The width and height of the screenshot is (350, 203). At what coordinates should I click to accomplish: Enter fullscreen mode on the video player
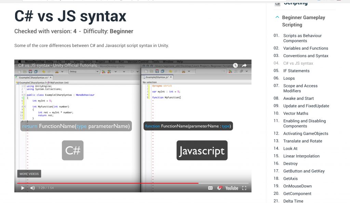click(244, 188)
